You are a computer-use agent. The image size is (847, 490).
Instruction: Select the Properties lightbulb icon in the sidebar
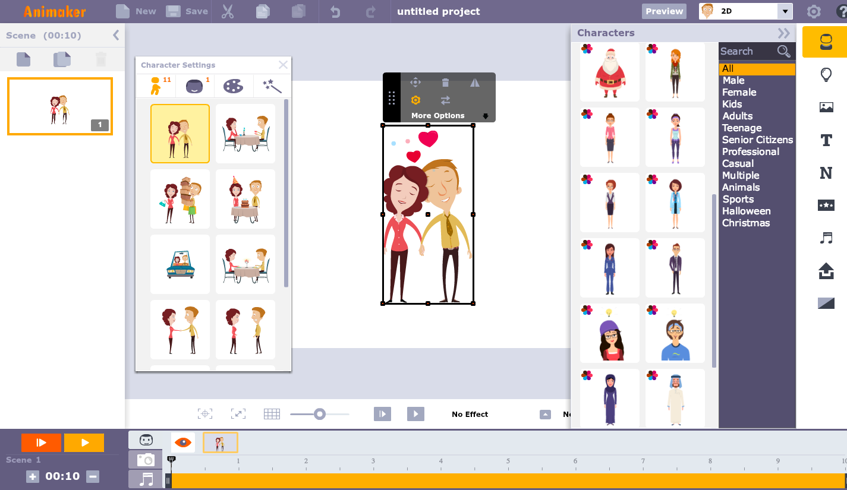826,74
